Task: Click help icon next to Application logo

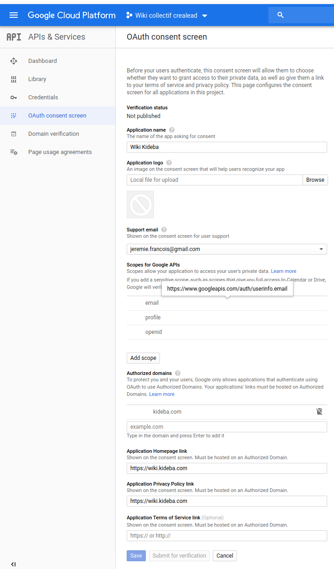Action: coord(169,163)
